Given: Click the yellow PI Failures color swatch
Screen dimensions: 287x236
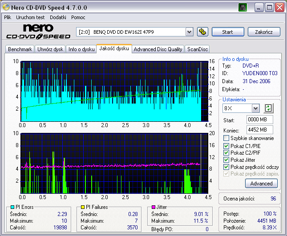Looking at the screenshot, I should pos(83,207).
